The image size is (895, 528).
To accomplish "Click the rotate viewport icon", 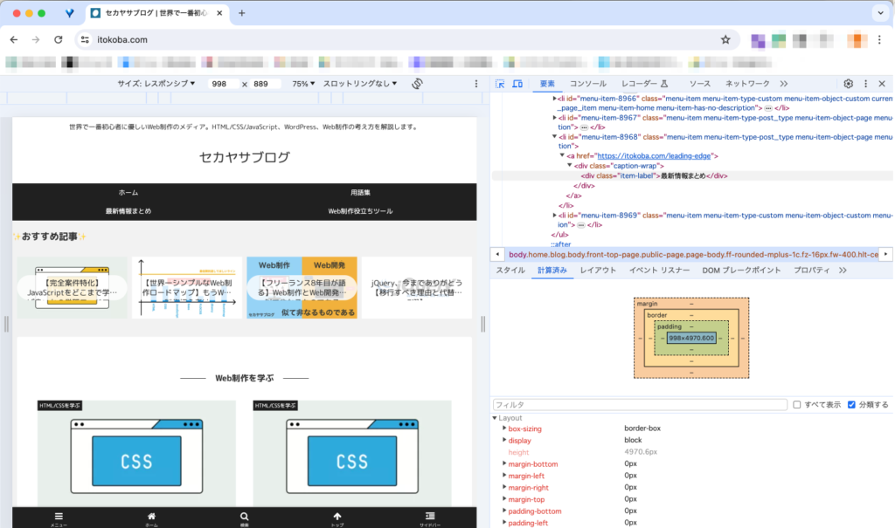I will point(418,84).
